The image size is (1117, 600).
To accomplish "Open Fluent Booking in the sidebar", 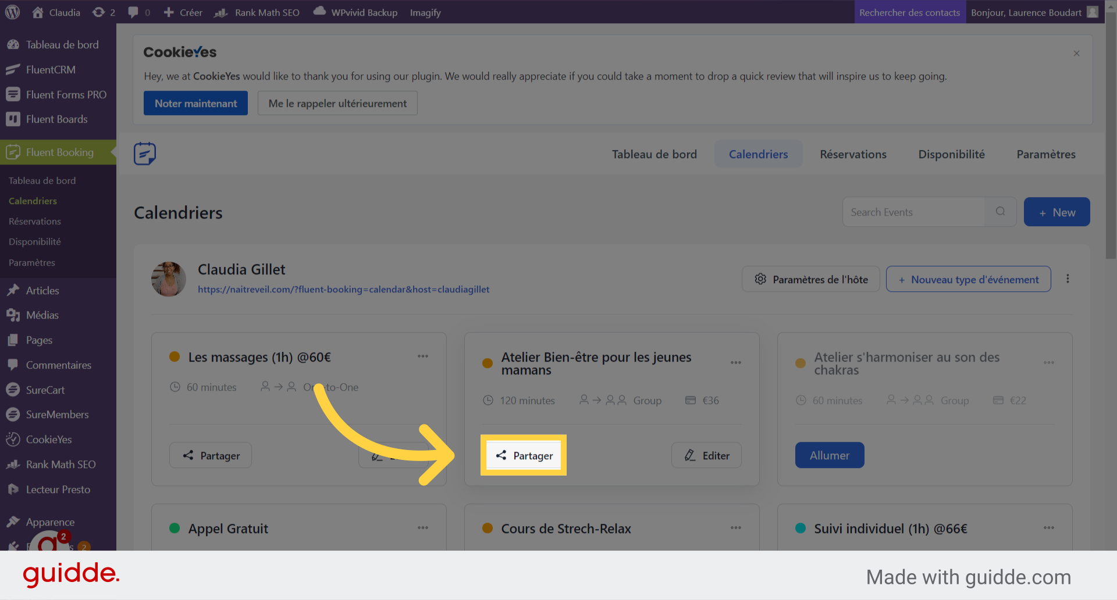I will pyautogui.click(x=58, y=152).
